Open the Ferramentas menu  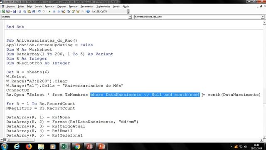(x=87, y=7)
